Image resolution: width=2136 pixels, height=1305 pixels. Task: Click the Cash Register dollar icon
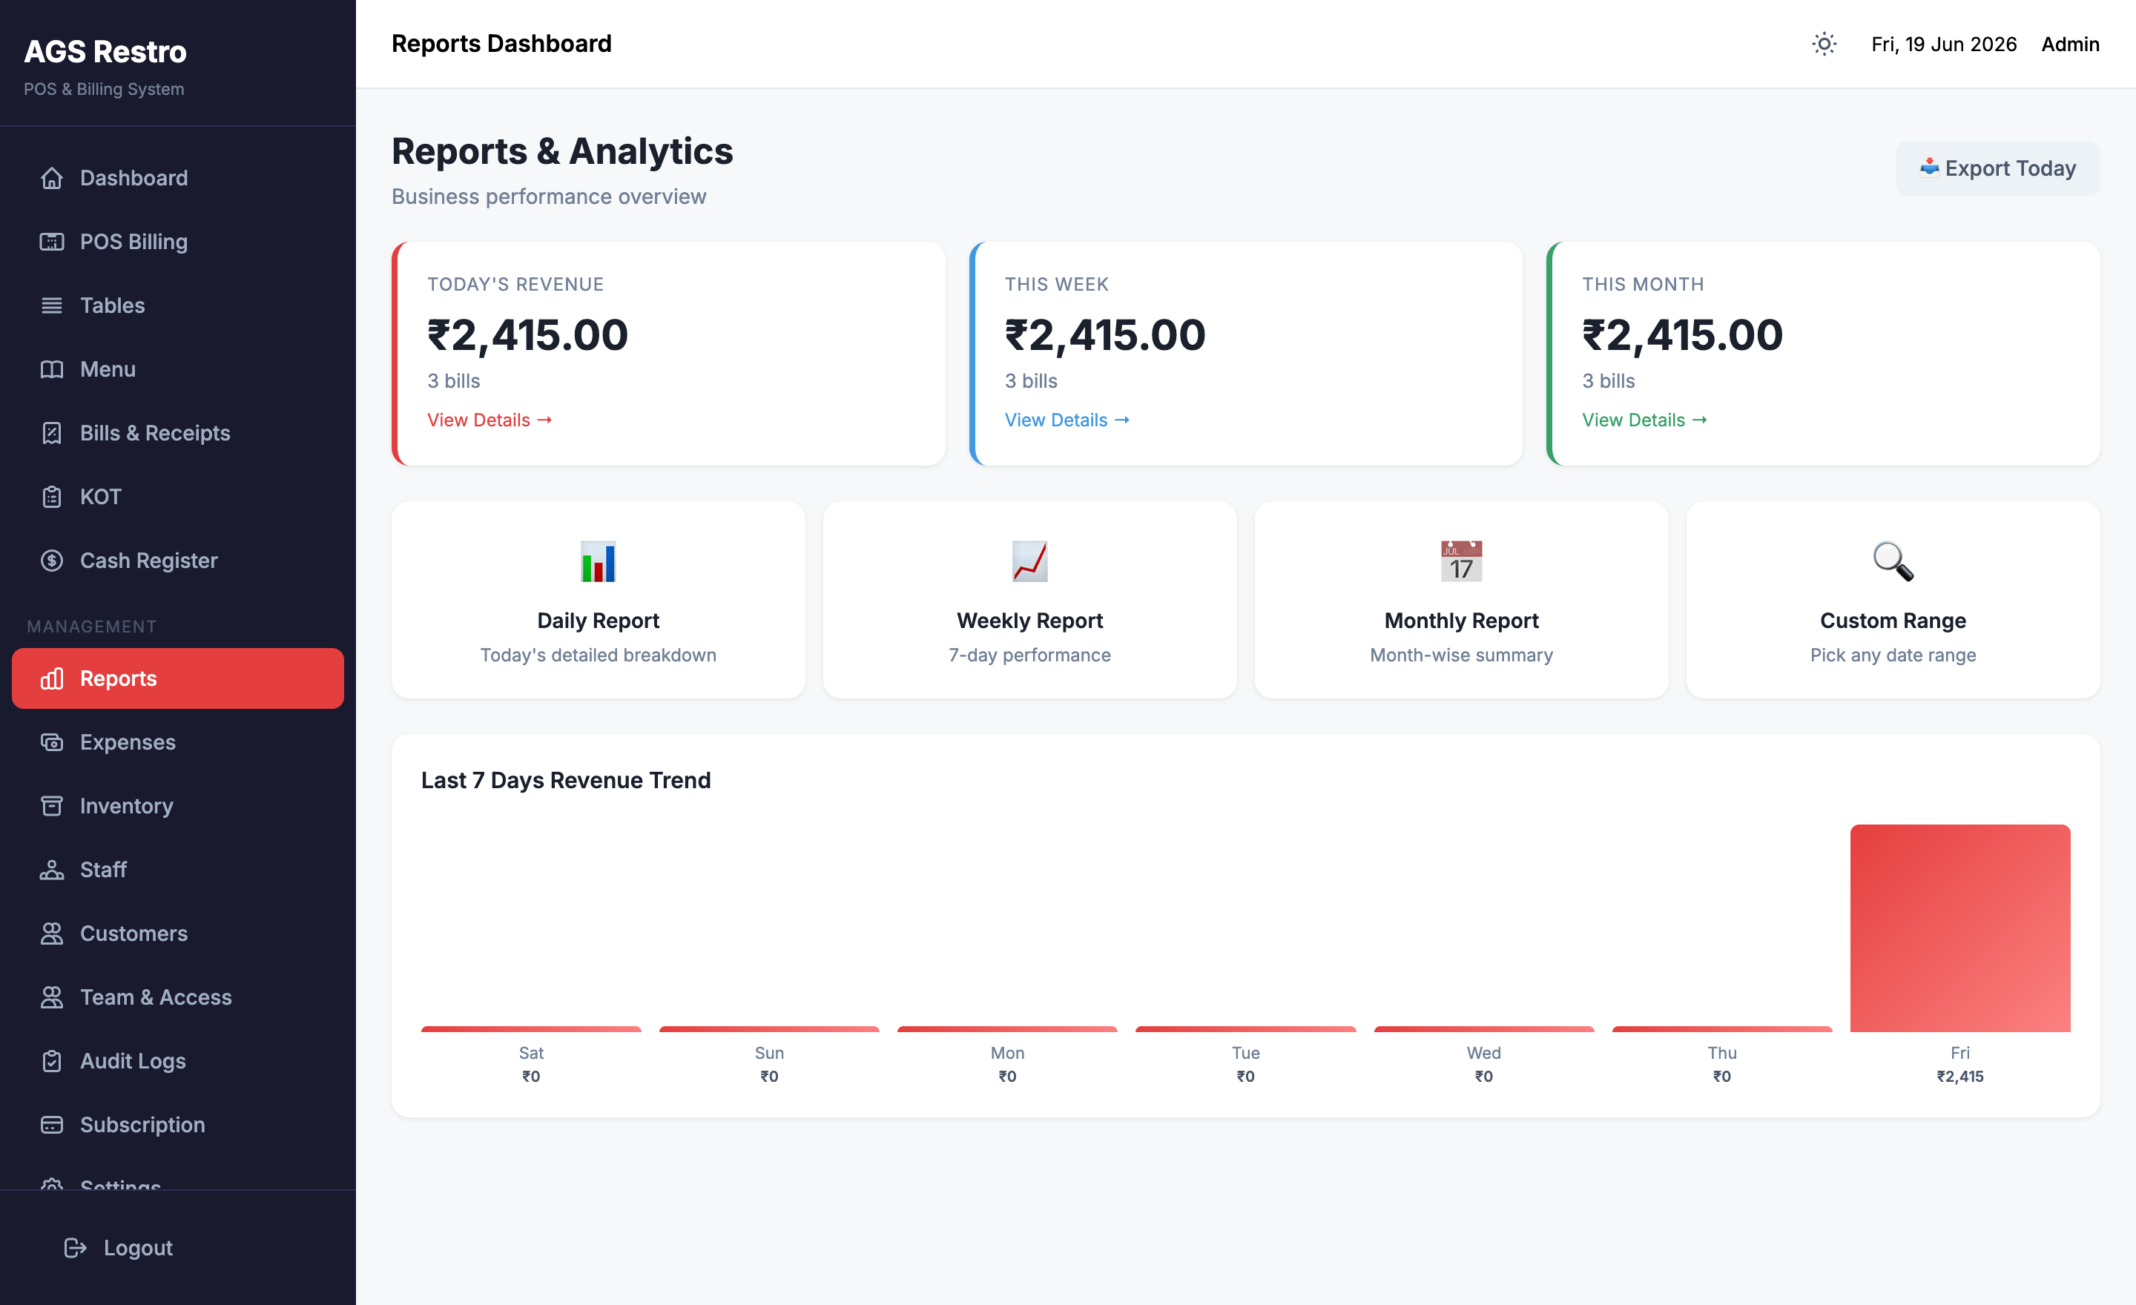click(52, 561)
